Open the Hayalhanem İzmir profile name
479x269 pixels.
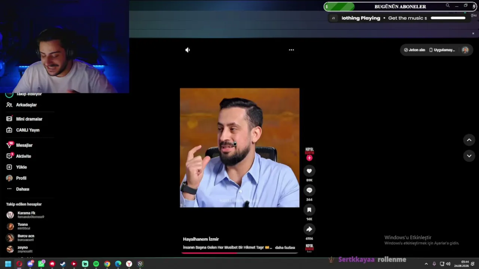(x=201, y=239)
